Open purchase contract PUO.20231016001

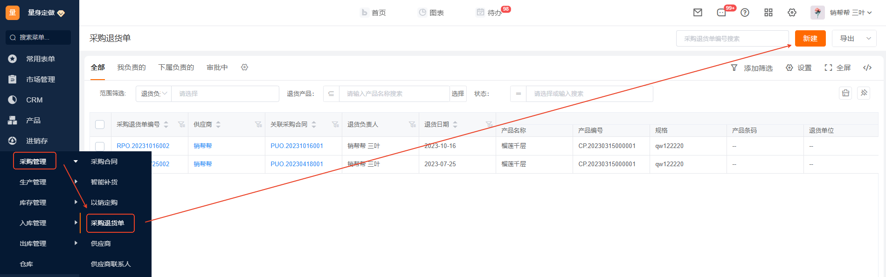pyautogui.click(x=297, y=146)
